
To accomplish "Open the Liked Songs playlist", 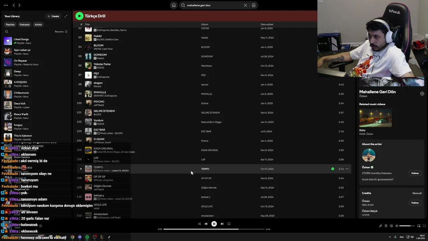I will (37, 41).
